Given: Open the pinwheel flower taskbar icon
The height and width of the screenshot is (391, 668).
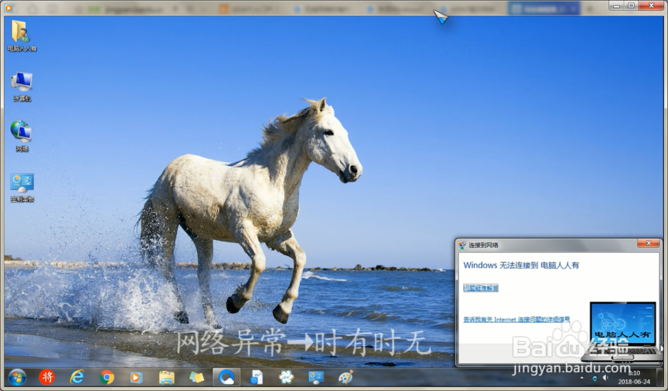Looking at the screenshot, I should click(287, 377).
